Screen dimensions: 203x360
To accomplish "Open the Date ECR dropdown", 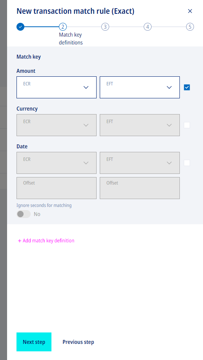I will point(57,163).
